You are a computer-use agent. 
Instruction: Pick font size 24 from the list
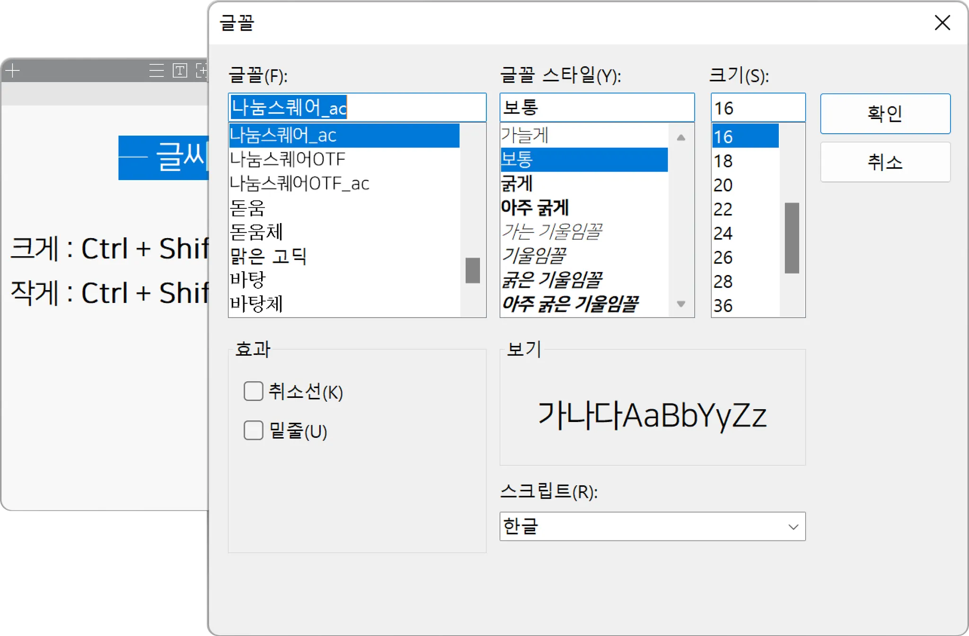click(x=723, y=233)
